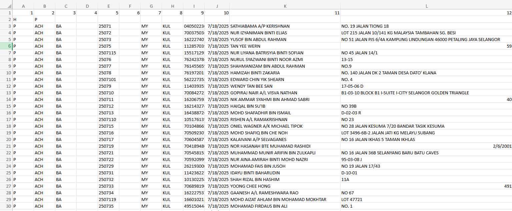Click cell YOONG CHEE HONG

285,186
